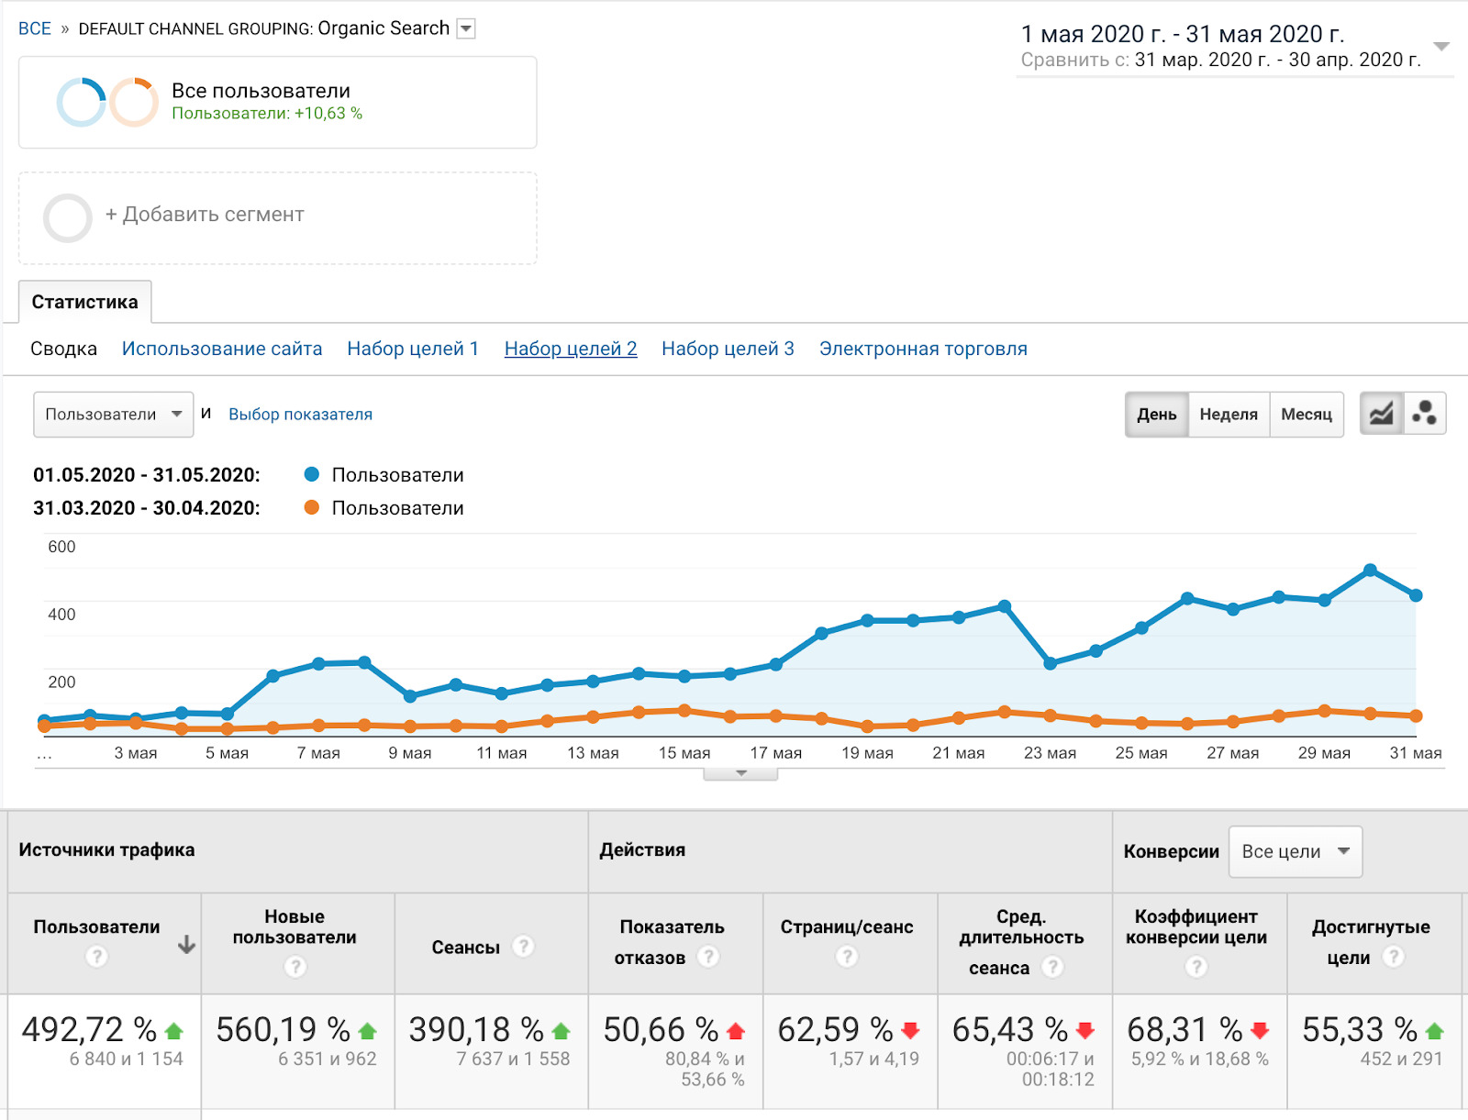Click Сеансы column header

(465, 947)
